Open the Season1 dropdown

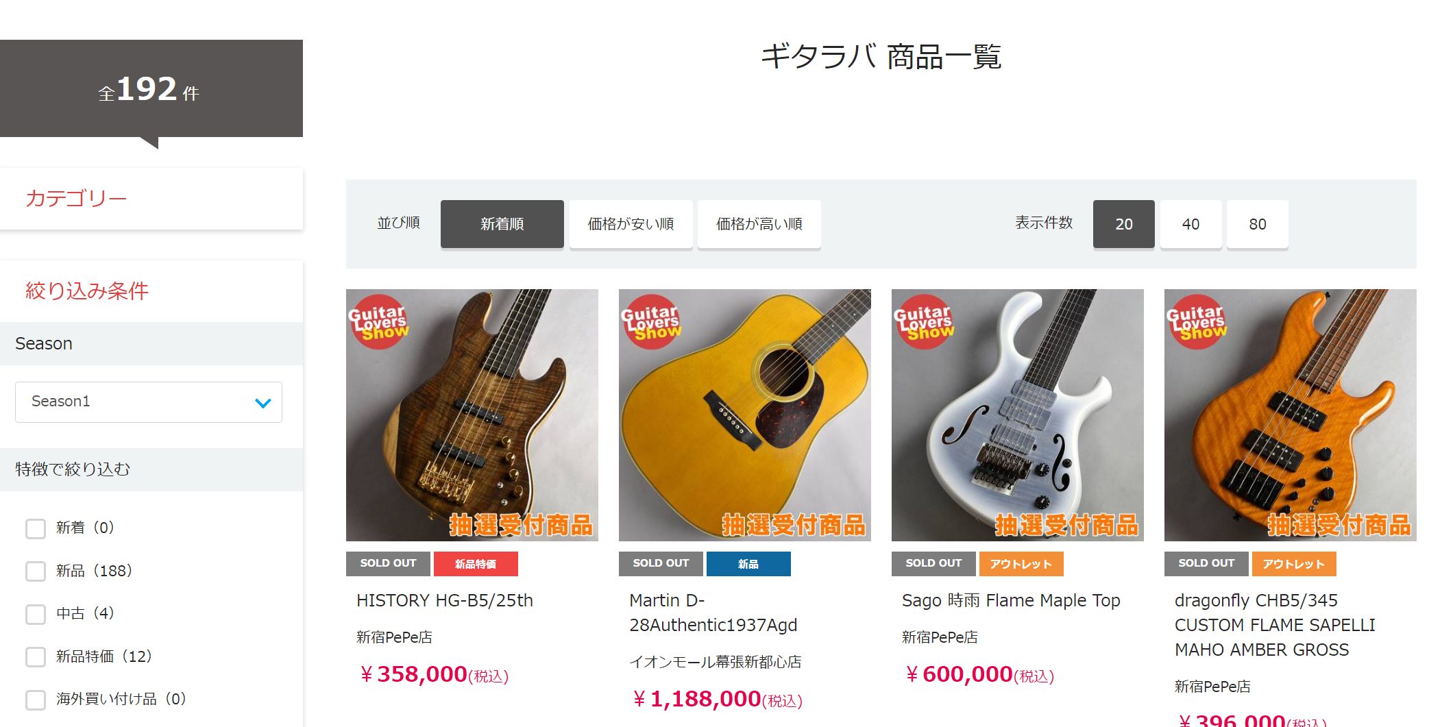click(x=149, y=402)
